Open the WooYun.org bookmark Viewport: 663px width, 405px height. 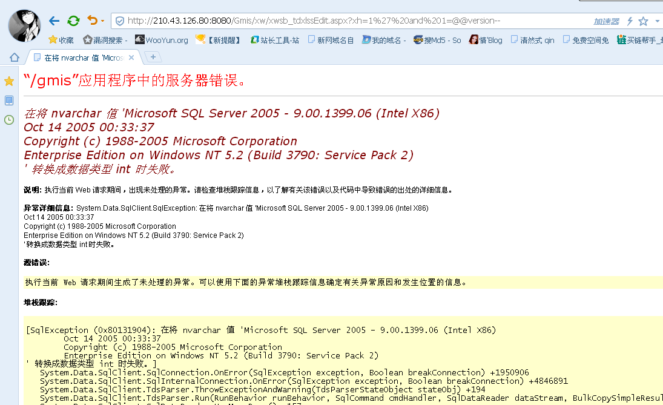click(162, 40)
